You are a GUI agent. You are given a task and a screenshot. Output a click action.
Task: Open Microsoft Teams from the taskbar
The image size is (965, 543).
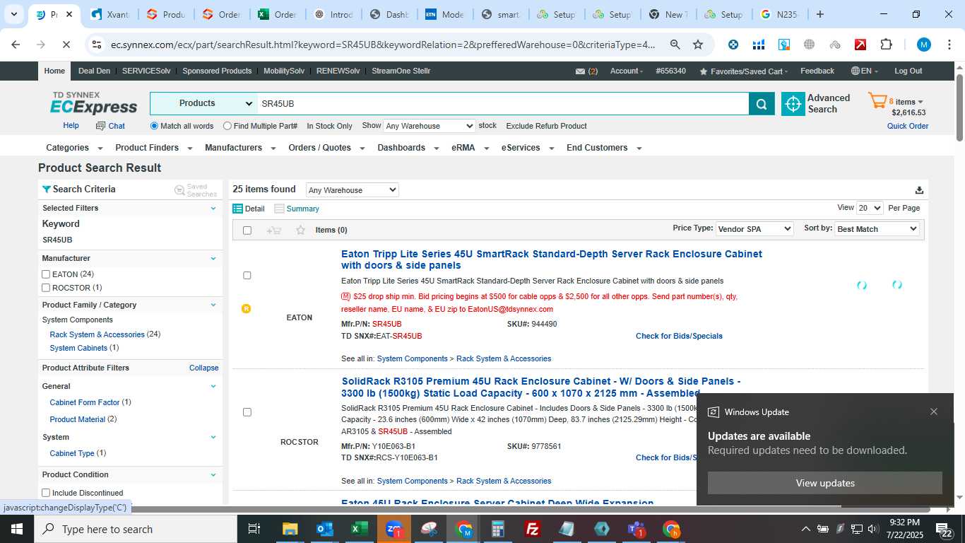636,529
